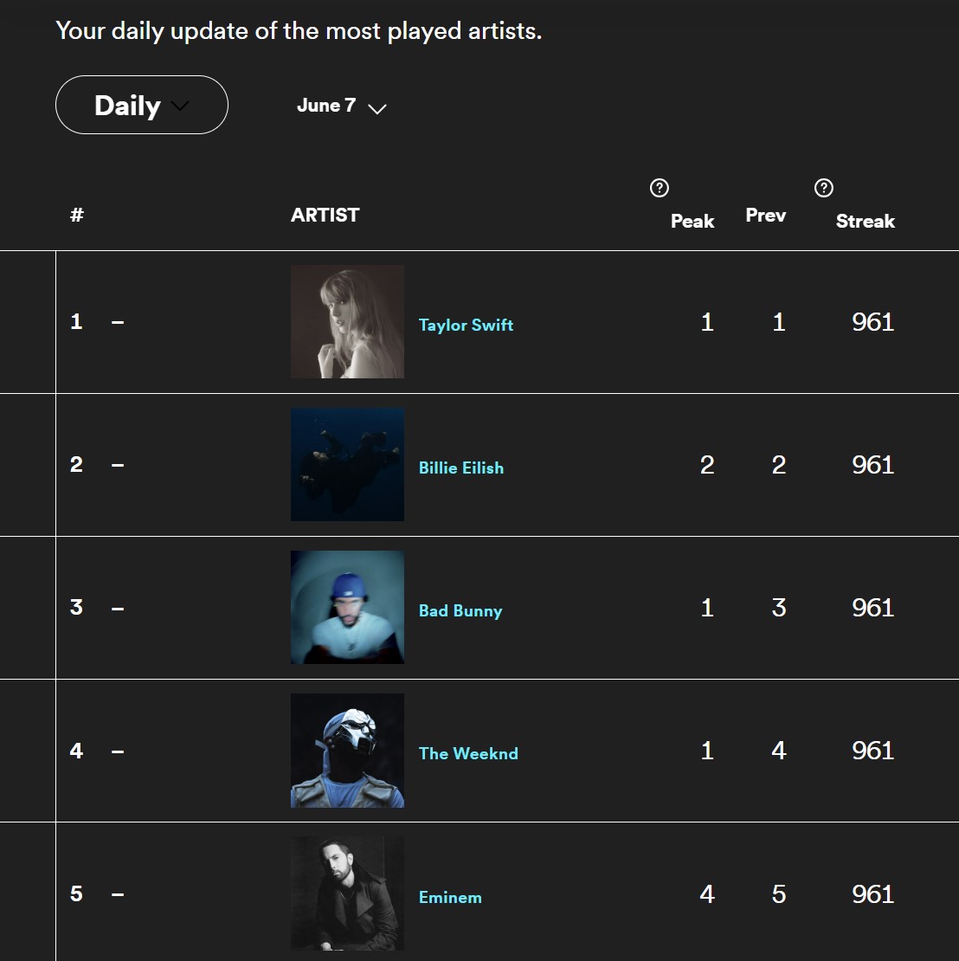Click the Streak column header
This screenshot has width=959, height=961.
tap(866, 221)
